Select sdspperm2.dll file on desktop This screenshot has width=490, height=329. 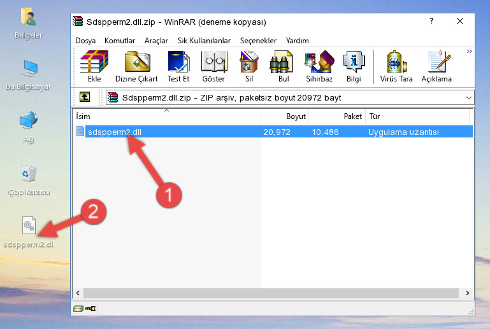[x=29, y=232]
